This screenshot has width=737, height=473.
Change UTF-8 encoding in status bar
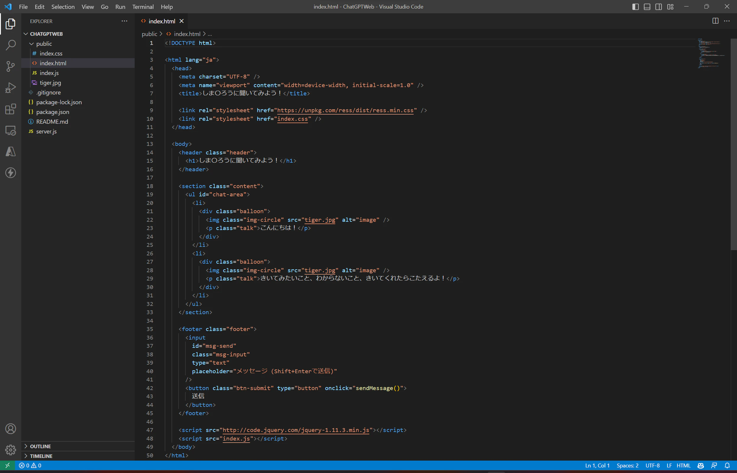653,466
